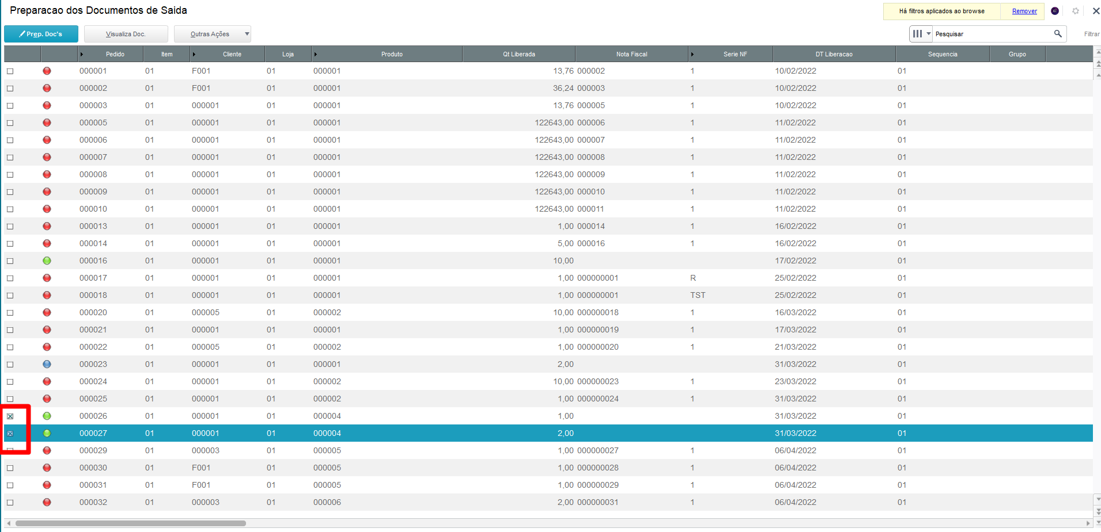Click green status dot of pedido 000026

[x=47, y=416]
